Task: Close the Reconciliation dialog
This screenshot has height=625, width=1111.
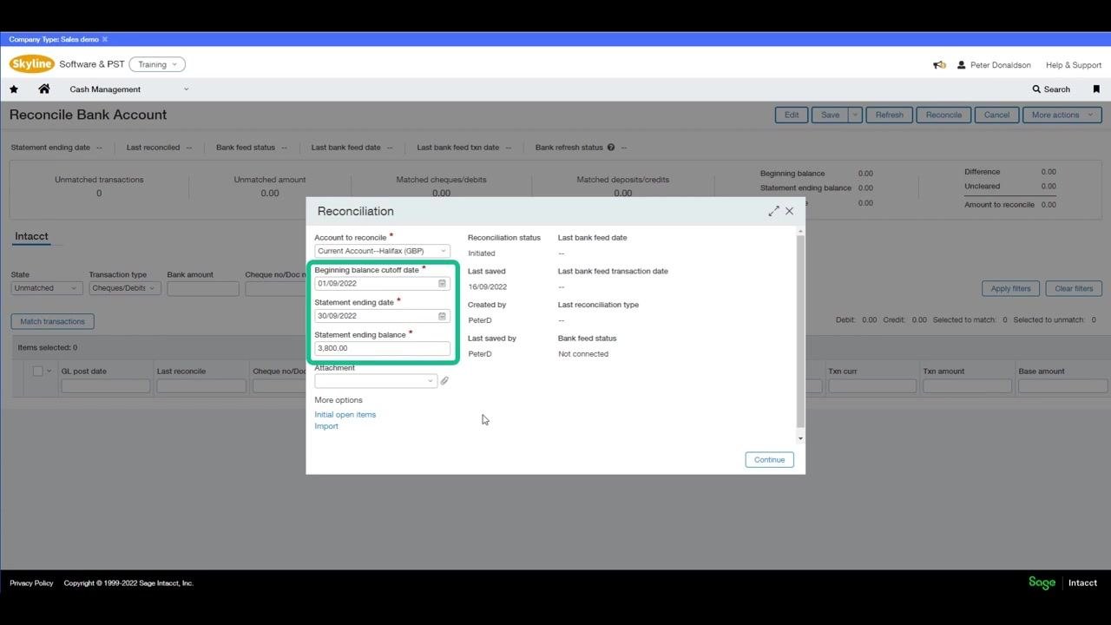Action: (789, 211)
